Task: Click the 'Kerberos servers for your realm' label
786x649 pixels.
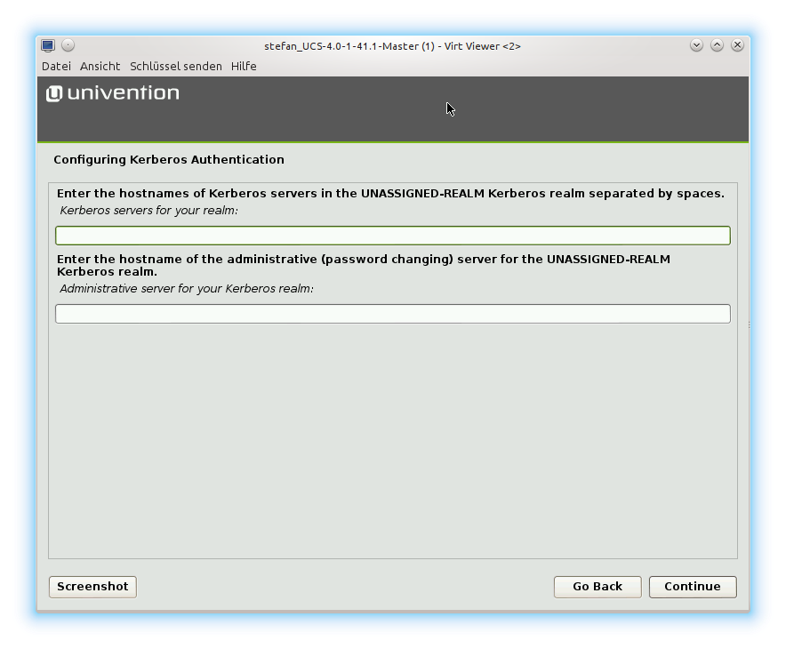Action: [x=148, y=211]
